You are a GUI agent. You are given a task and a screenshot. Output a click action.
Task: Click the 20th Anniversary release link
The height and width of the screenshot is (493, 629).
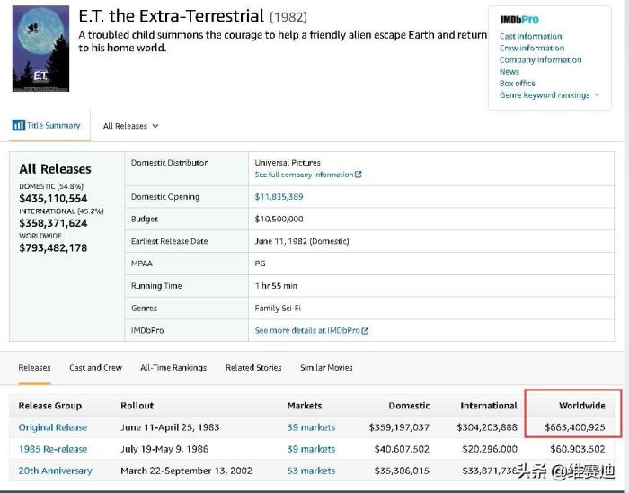56,471
